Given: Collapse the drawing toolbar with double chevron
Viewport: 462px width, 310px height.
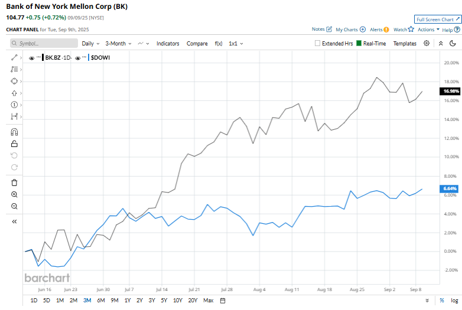Looking at the screenshot, I should [14, 221].
